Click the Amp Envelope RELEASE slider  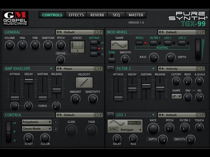pyautogui.click(x=56, y=89)
